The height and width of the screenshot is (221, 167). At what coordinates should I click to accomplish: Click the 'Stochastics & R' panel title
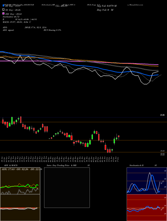pos(136,165)
